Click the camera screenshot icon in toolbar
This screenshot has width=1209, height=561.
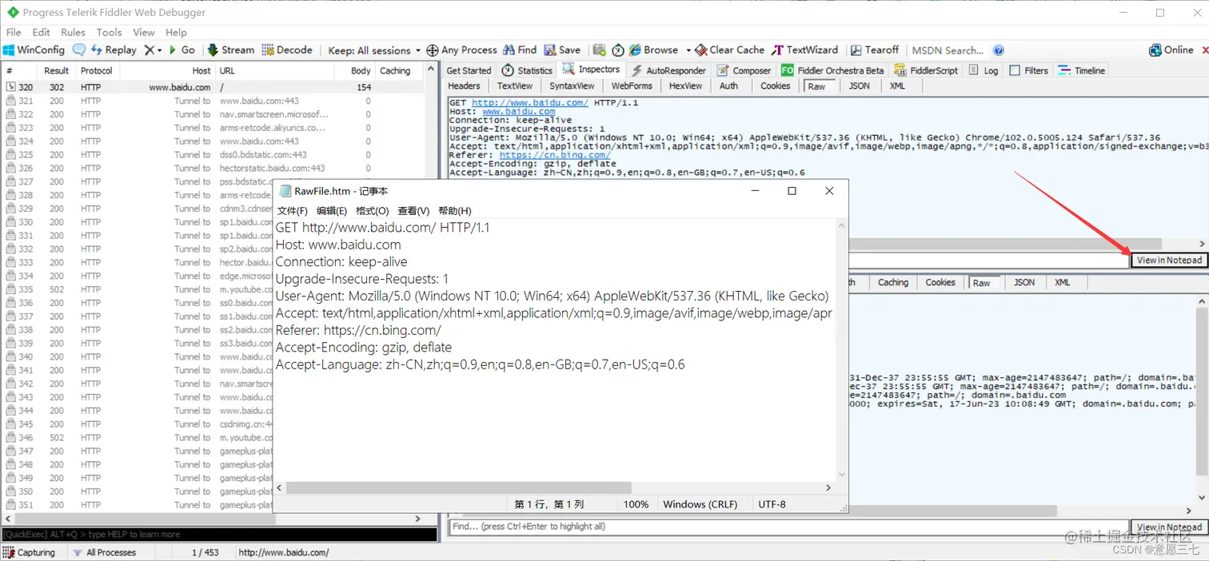[600, 50]
